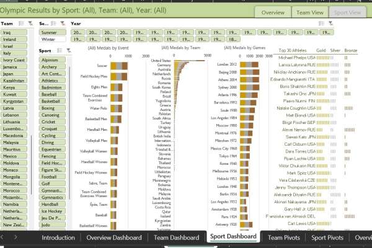Select the 18.. year button
Screen dimensions: 372x248
pos(233,39)
